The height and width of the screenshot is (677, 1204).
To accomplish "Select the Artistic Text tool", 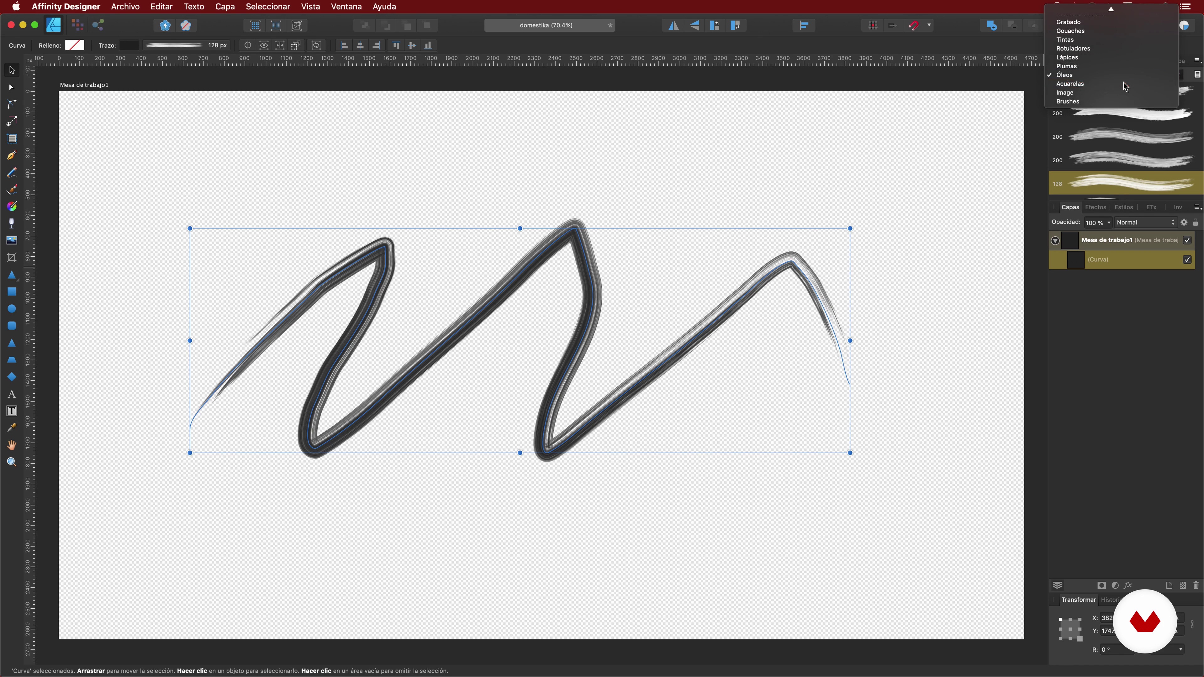I will click(x=12, y=394).
